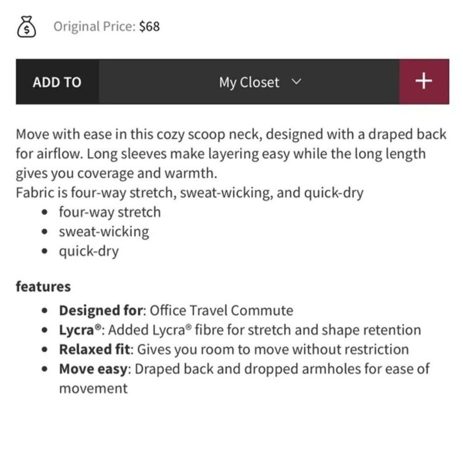This screenshot has width=463, height=463.
Task: Click the Move easy feature entry
Action: click(x=244, y=378)
